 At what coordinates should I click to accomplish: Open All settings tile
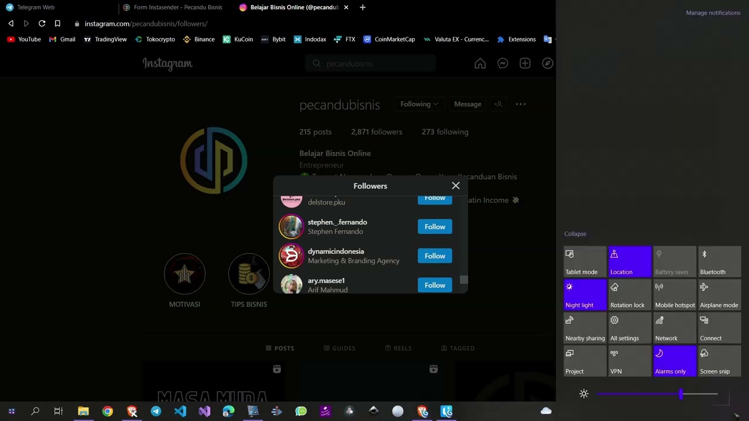[x=630, y=328]
